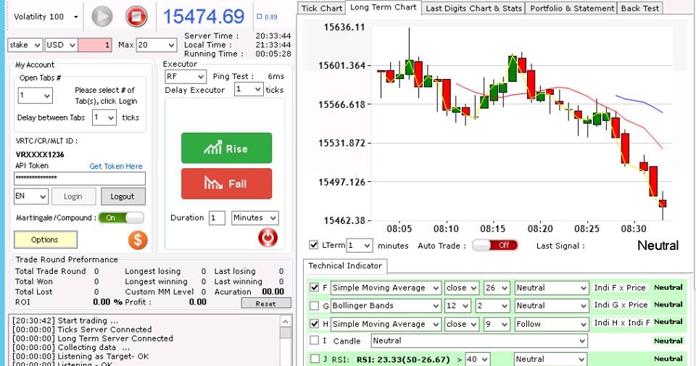
Task: Click the small checkbox beside 0.89
Action: [260, 17]
